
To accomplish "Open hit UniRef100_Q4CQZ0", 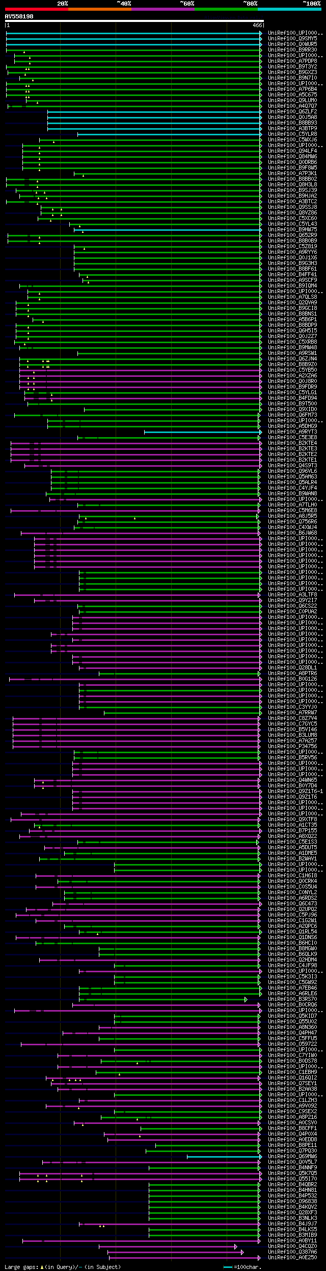I will [x=292, y=1246].
